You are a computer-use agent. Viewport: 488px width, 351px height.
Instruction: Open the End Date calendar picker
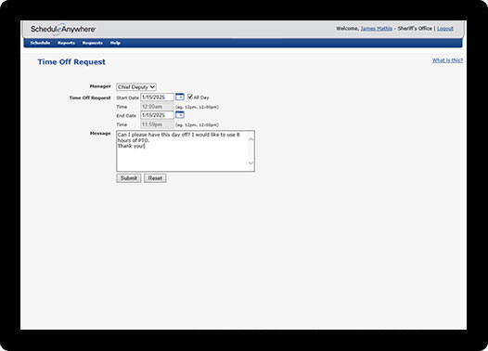click(180, 115)
